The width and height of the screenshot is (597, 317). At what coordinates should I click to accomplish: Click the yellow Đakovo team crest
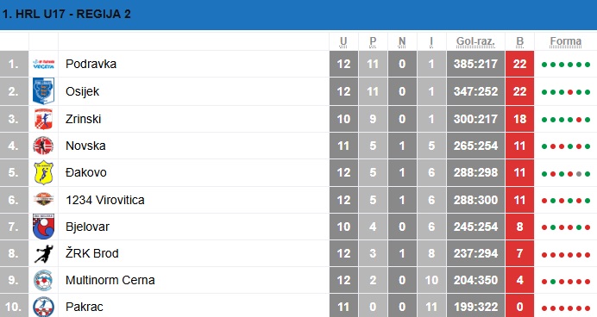coord(43,172)
